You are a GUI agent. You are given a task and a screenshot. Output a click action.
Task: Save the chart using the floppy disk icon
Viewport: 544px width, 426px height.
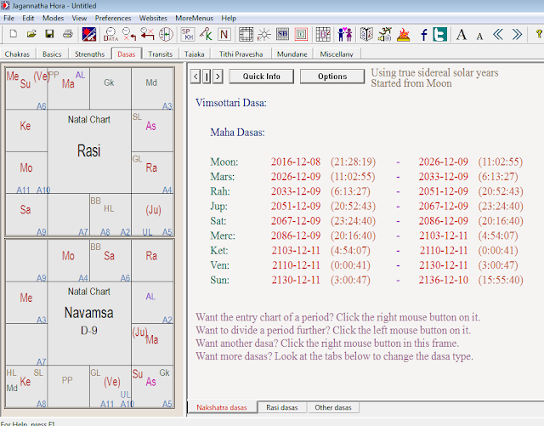pyautogui.click(x=49, y=34)
